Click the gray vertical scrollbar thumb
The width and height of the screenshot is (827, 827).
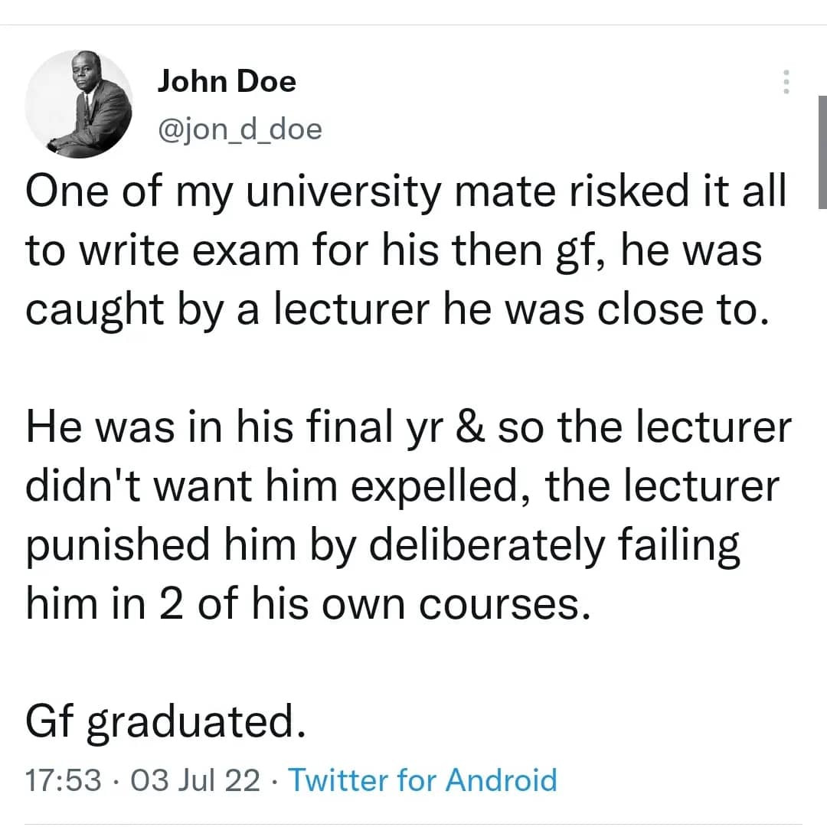[x=822, y=152]
